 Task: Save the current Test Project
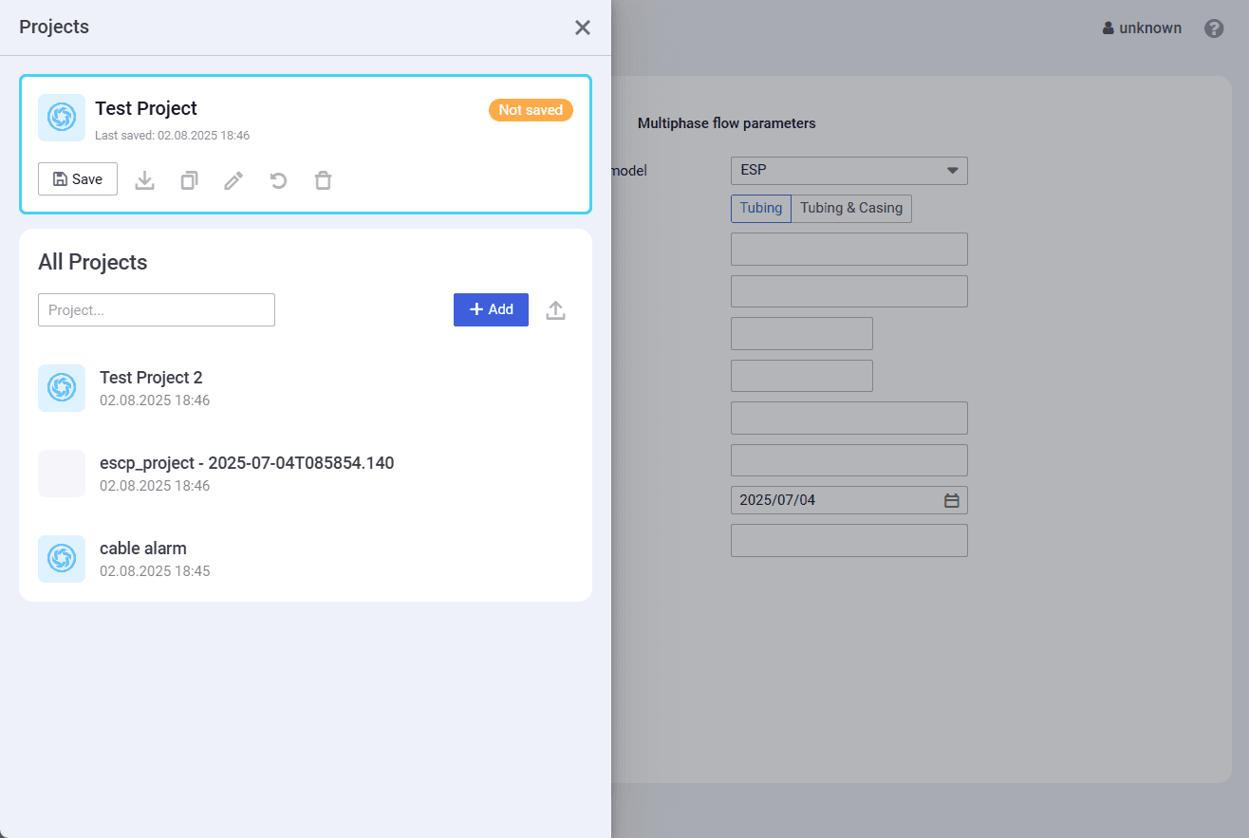pyautogui.click(x=78, y=179)
